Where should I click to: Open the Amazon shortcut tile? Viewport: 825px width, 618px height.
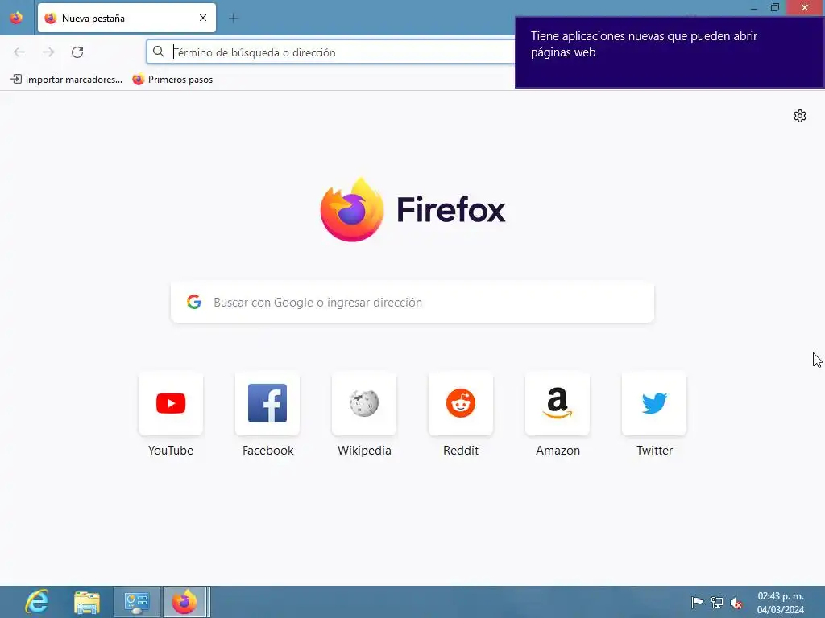[x=558, y=404]
